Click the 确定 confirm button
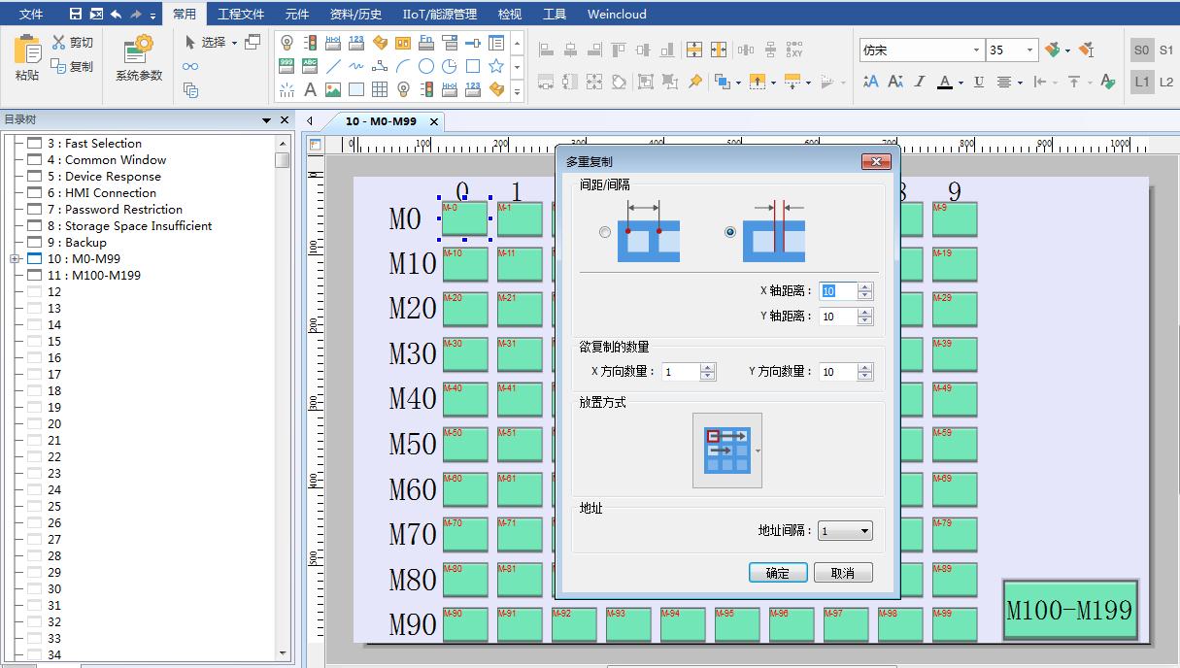The image size is (1180, 668). click(x=777, y=573)
